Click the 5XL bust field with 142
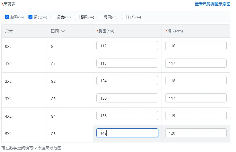Screen dimensions: 236x152 127,133
